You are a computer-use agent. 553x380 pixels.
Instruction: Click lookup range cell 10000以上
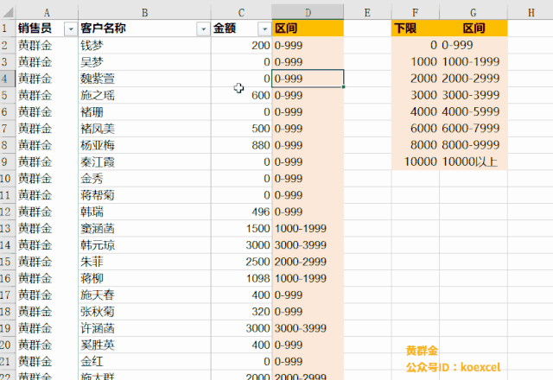tap(474, 161)
